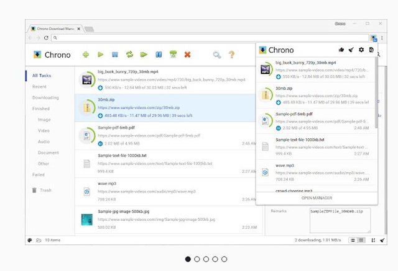
Task: Click the Chrono extension icon in browser toolbar
Action: coord(374,38)
